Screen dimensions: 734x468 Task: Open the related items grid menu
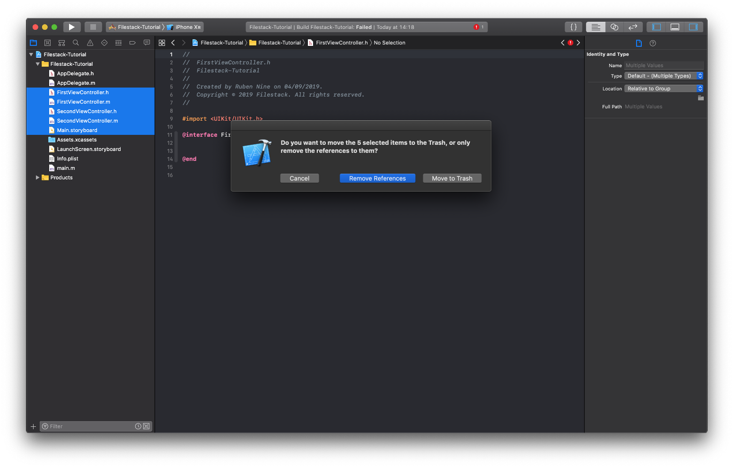(x=162, y=43)
